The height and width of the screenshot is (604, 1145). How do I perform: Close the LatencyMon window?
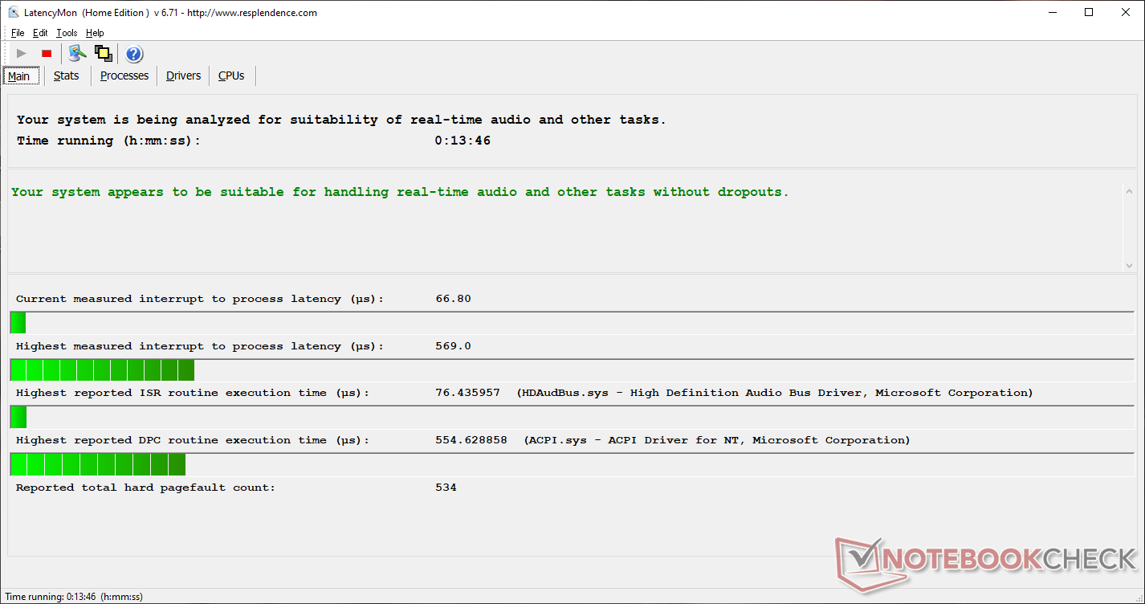1126,12
